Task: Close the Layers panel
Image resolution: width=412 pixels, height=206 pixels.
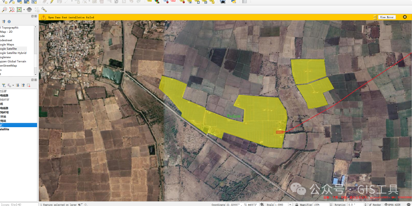Action: coord(35,80)
